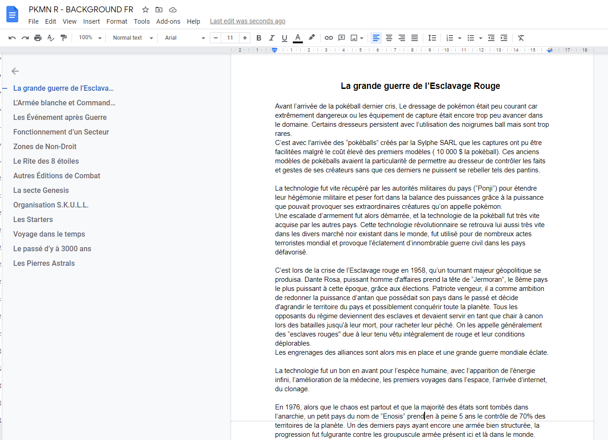Viewport: 608px width, 440px height.
Task: View cloud save status icon
Action: pos(172,10)
